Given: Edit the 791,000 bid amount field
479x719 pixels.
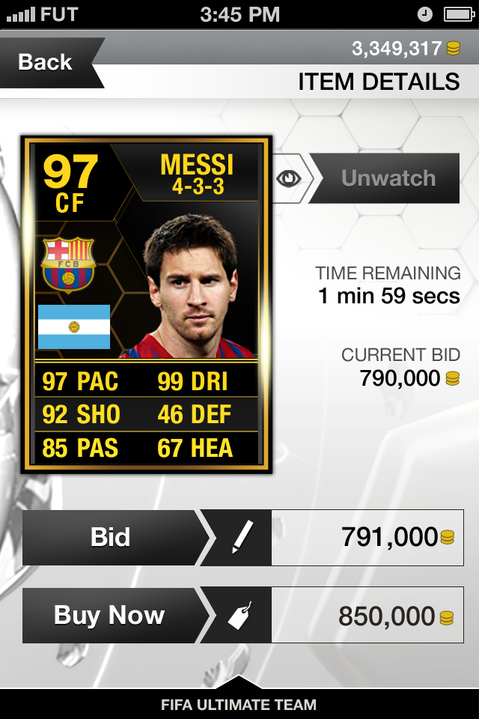Looking at the screenshot, I should (367, 538).
